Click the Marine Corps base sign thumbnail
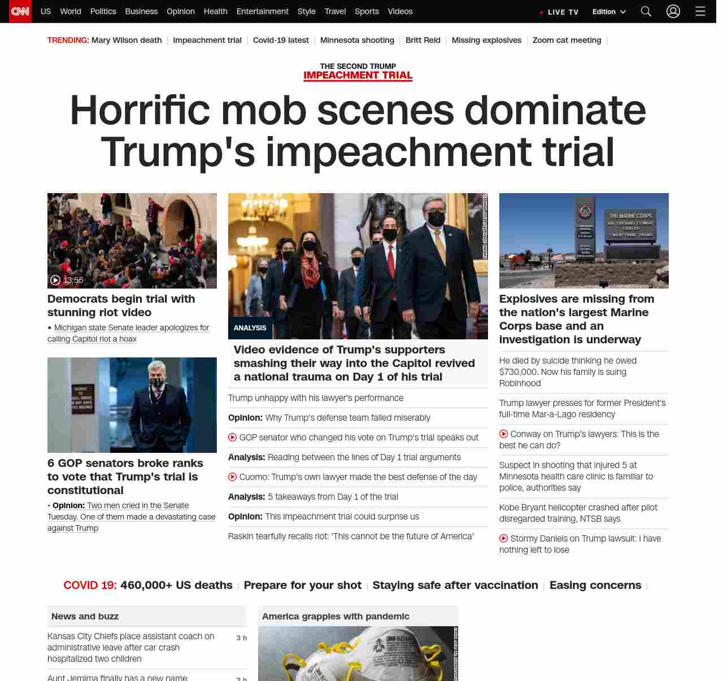The image size is (723, 681). (583, 241)
